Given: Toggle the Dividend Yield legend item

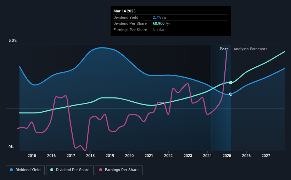Looking at the screenshot, I should (25, 170).
